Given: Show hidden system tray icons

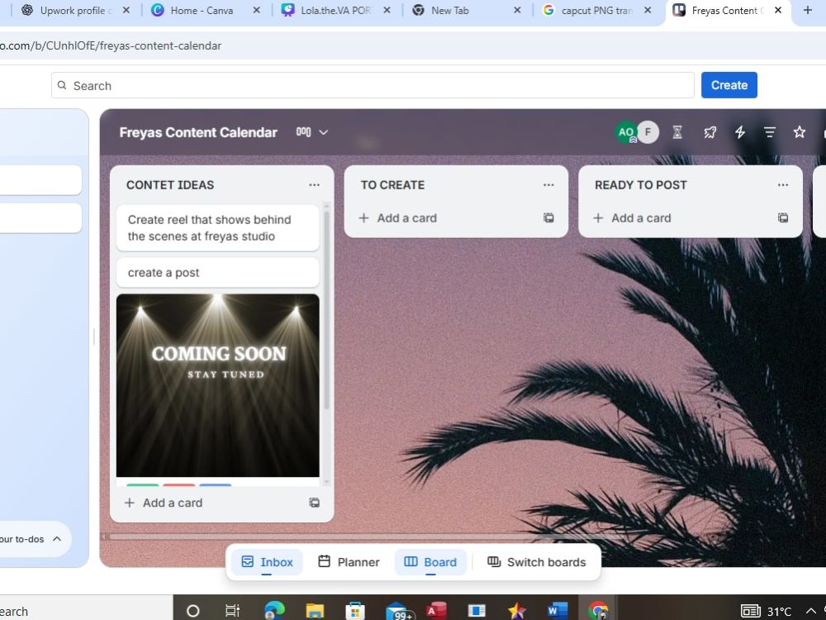Looking at the screenshot, I should coord(811,611).
